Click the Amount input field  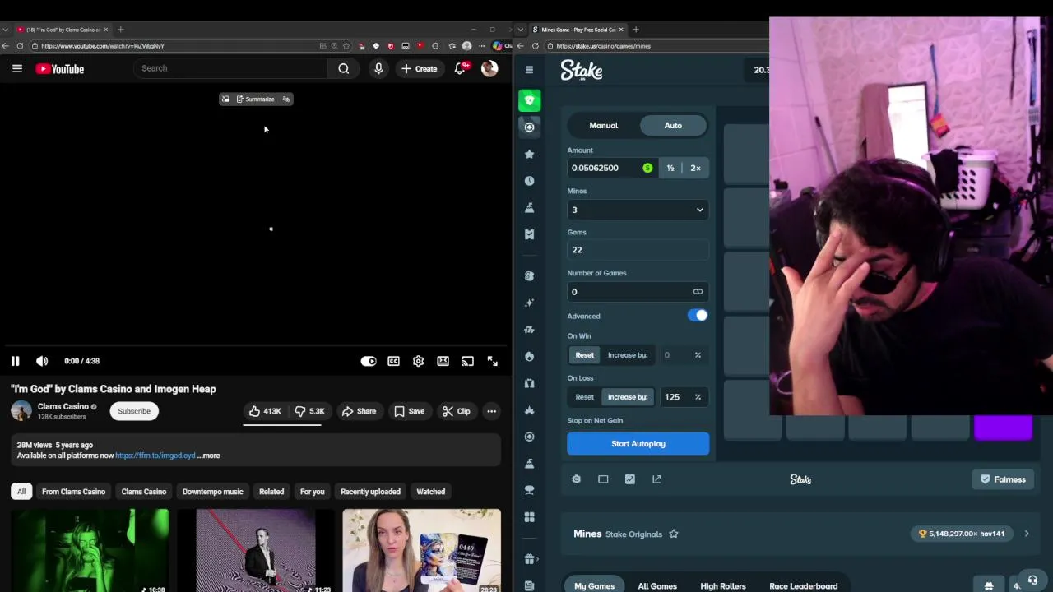pos(611,168)
